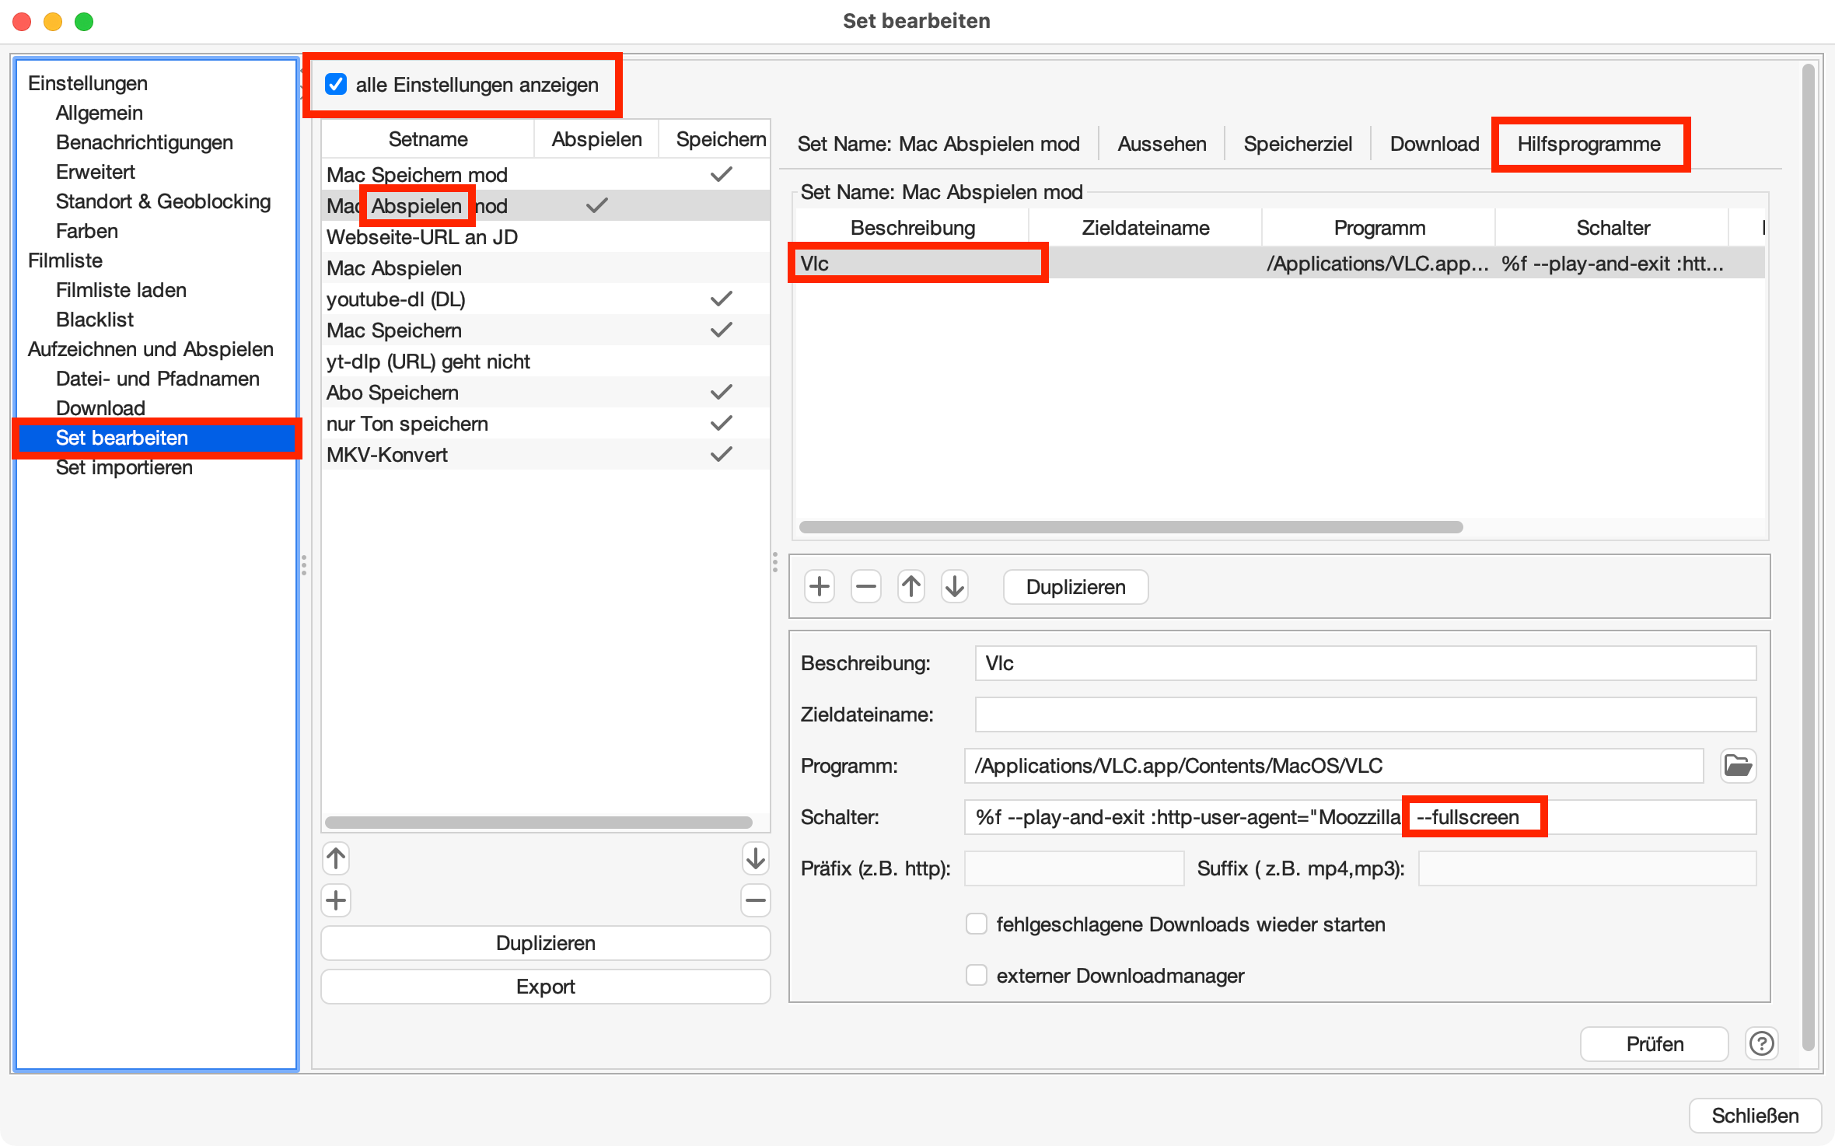Viewport: 1835px width, 1146px height.
Task: Enable externer Downloadmanager option
Action: click(977, 975)
